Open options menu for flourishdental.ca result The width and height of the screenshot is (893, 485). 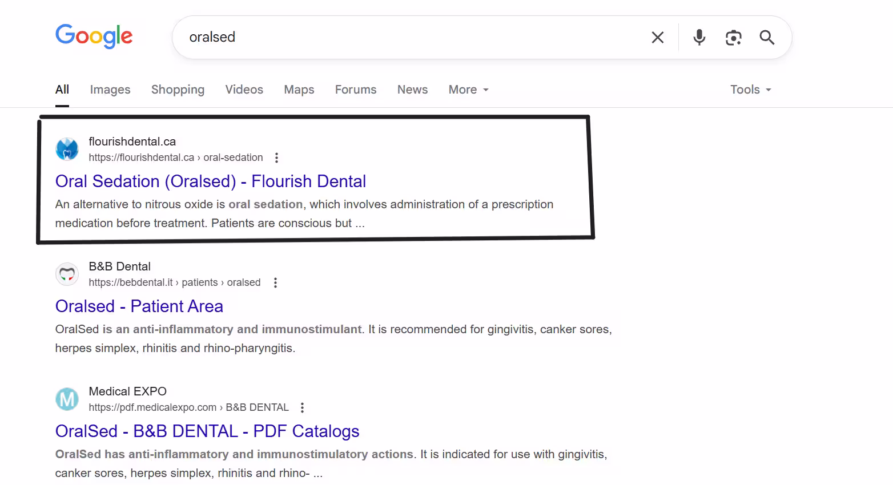pos(276,157)
